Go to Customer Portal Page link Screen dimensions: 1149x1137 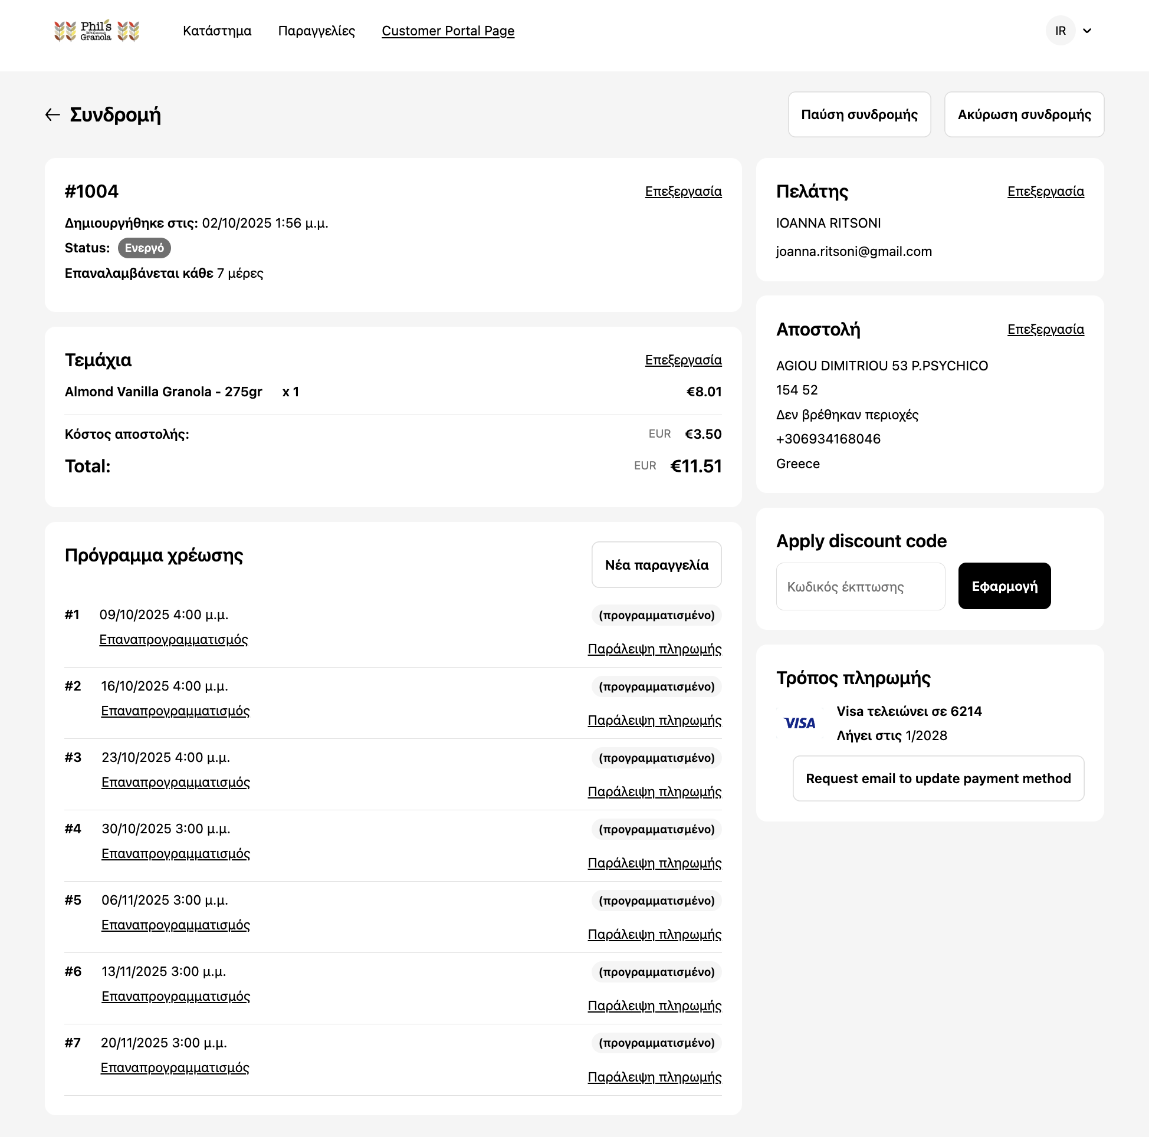pos(448,31)
